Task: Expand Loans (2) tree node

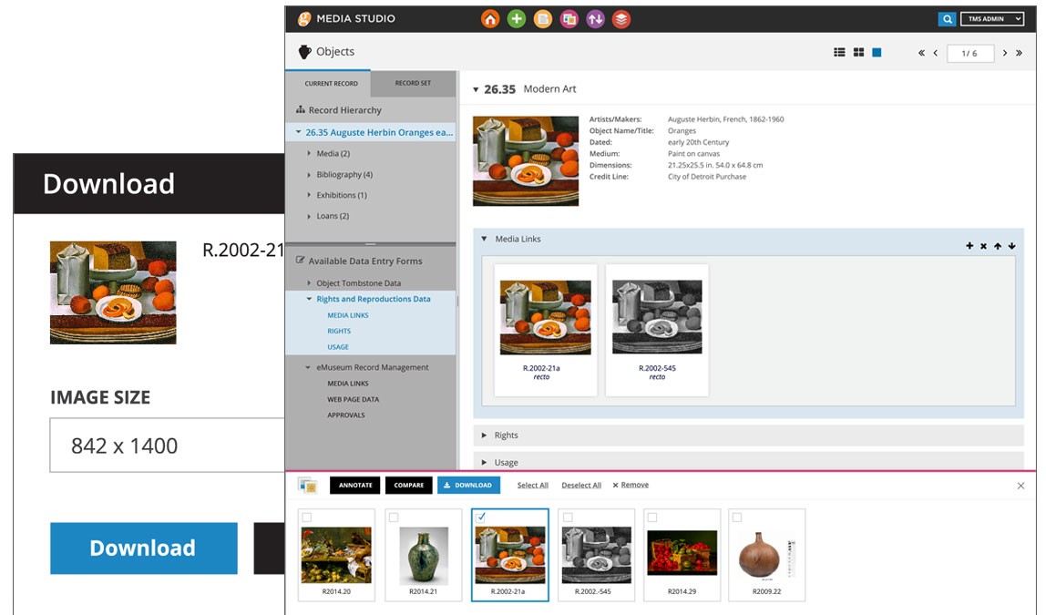Action: [309, 216]
